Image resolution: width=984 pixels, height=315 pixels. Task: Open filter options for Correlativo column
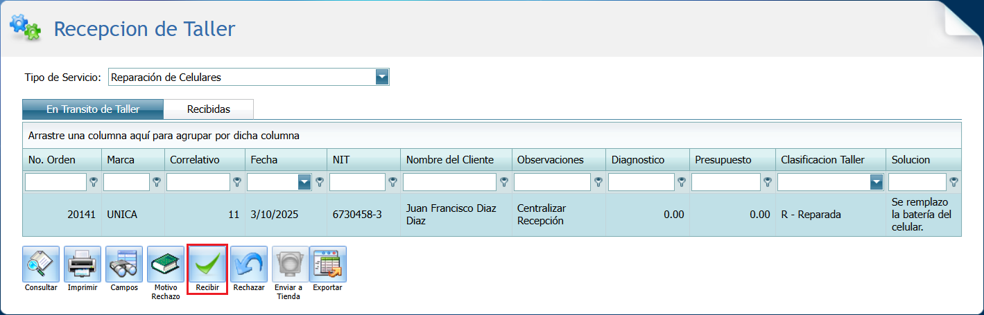click(236, 182)
